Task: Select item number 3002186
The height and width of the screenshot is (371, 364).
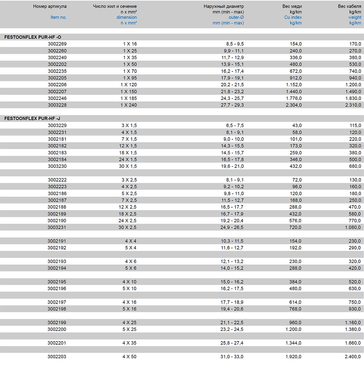Action: click(57, 194)
